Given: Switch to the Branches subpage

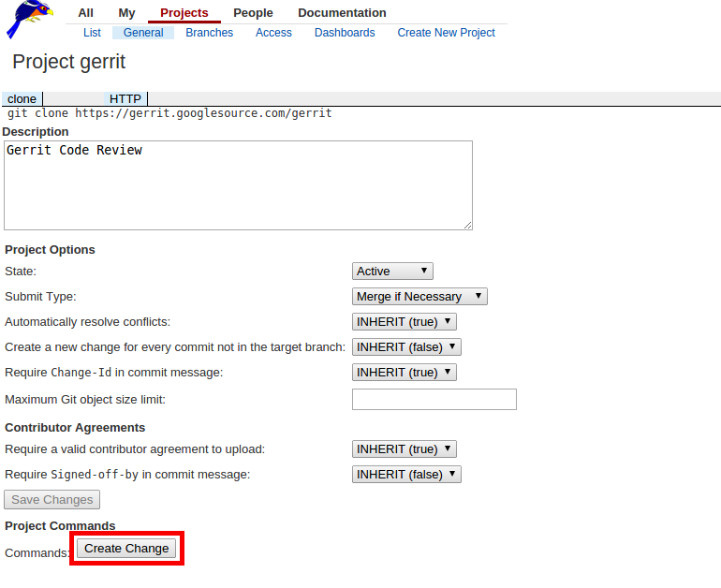Looking at the screenshot, I should pos(209,33).
